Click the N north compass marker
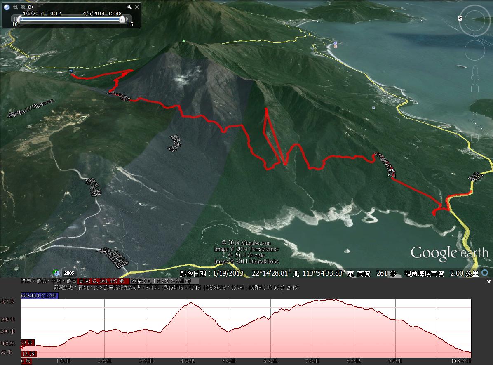 tap(460, 18)
